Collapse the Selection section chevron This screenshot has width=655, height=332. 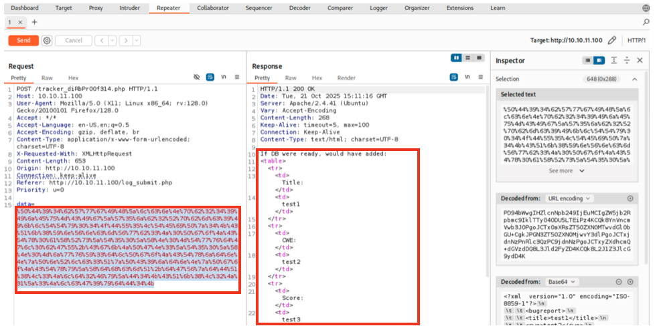point(634,79)
